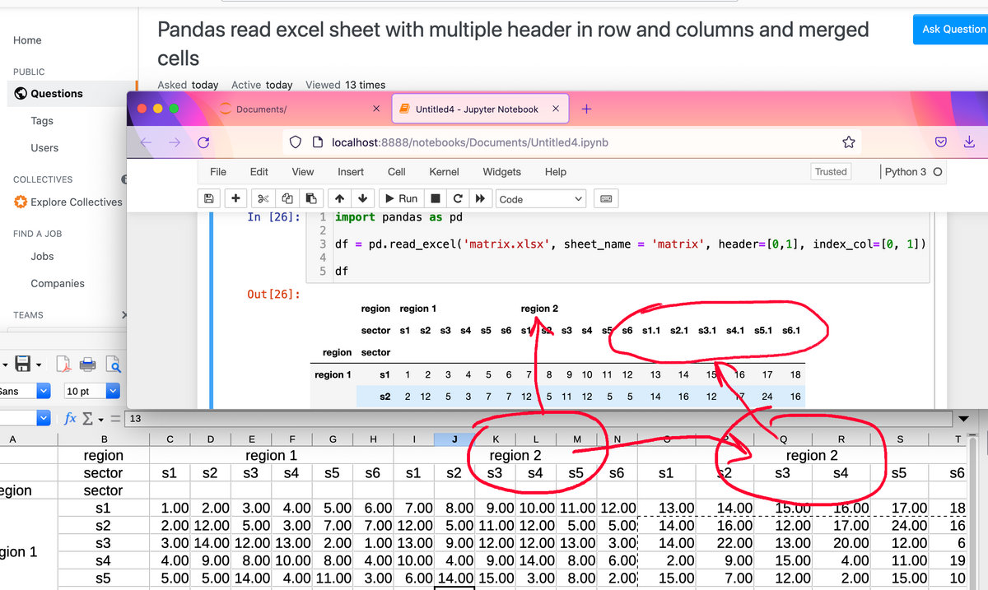Image resolution: width=988 pixels, height=590 pixels.
Task: Open the print preview magnifier page icon
Action: coord(113,364)
